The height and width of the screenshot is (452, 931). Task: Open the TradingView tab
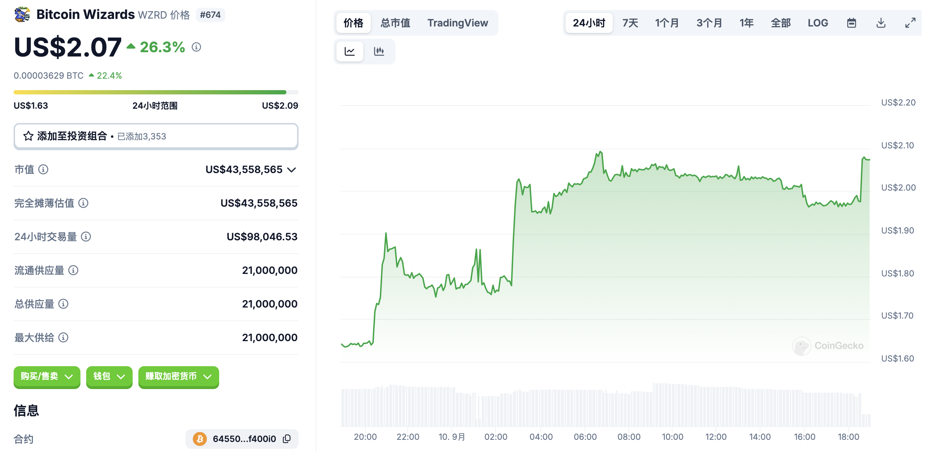pyautogui.click(x=458, y=23)
